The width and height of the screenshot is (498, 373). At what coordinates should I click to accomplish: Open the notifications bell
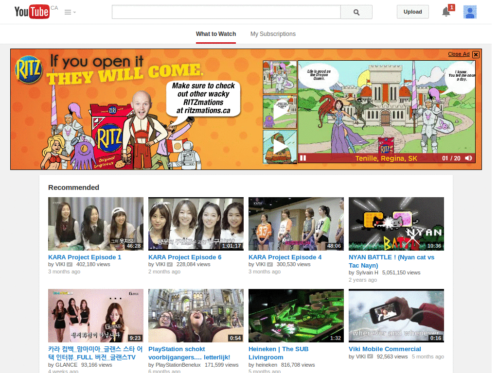tap(446, 12)
